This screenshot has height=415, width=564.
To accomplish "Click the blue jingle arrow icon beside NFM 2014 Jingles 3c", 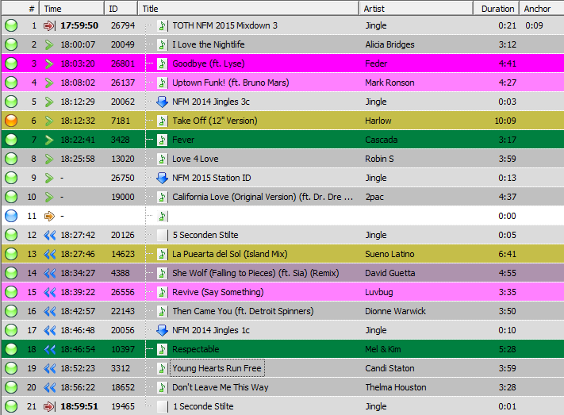I will 163,102.
